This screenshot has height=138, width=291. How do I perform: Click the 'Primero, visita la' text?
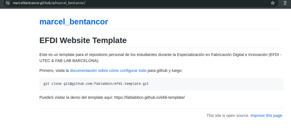point(54,71)
